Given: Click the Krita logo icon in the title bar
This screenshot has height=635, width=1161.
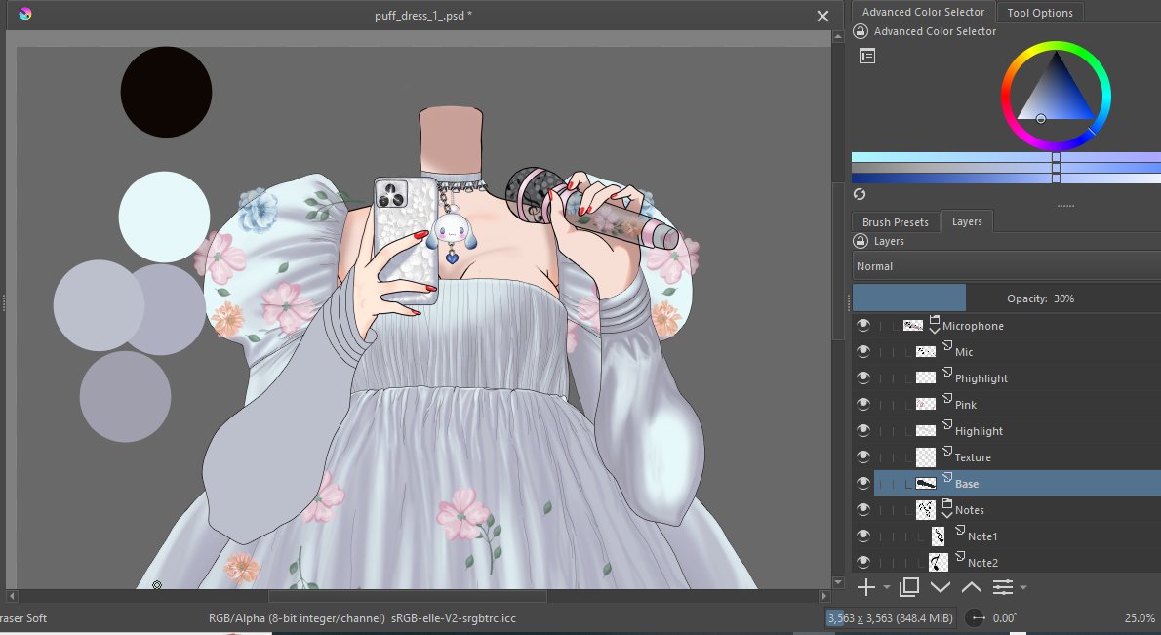Looking at the screenshot, I should click(25, 14).
